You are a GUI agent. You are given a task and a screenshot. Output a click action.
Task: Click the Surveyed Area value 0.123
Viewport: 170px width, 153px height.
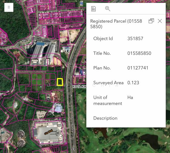(133, 83)
